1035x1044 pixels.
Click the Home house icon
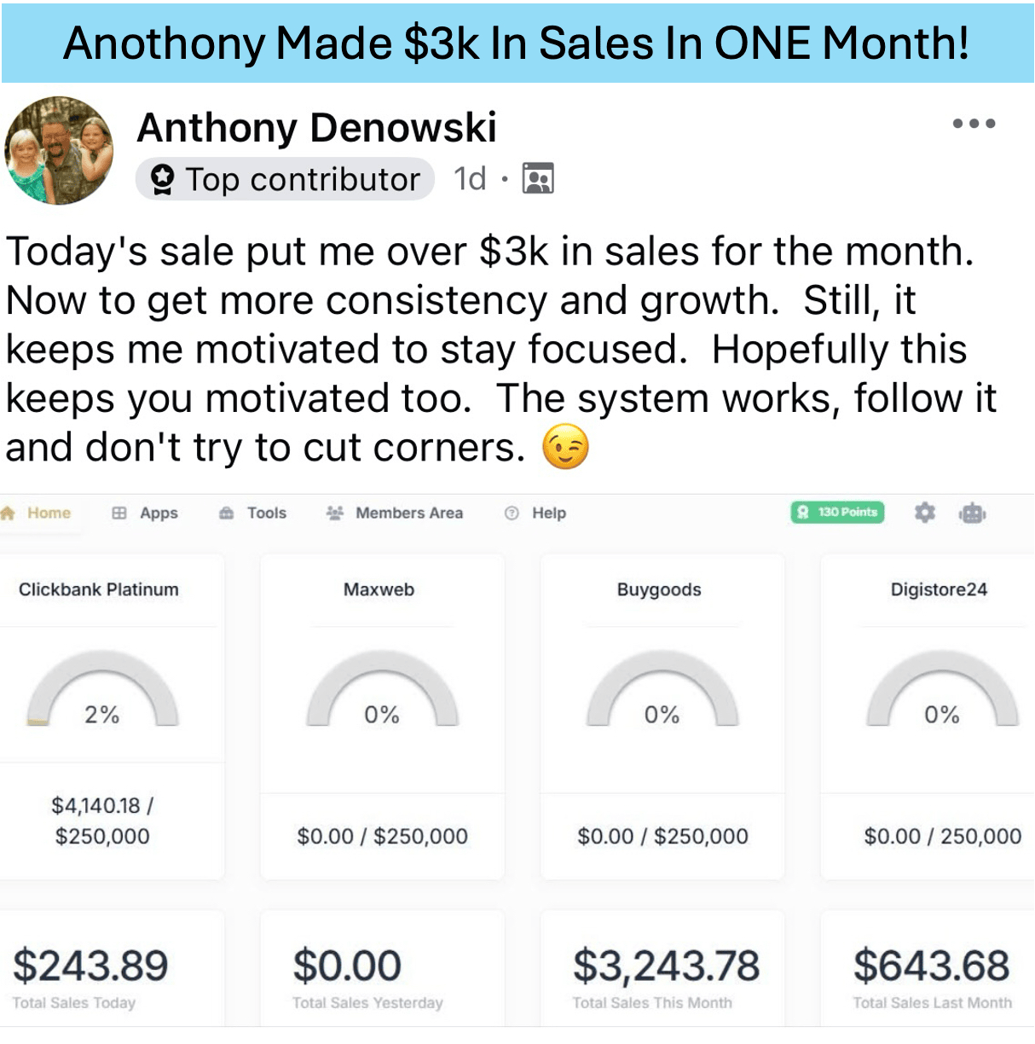tap(9, 513)
